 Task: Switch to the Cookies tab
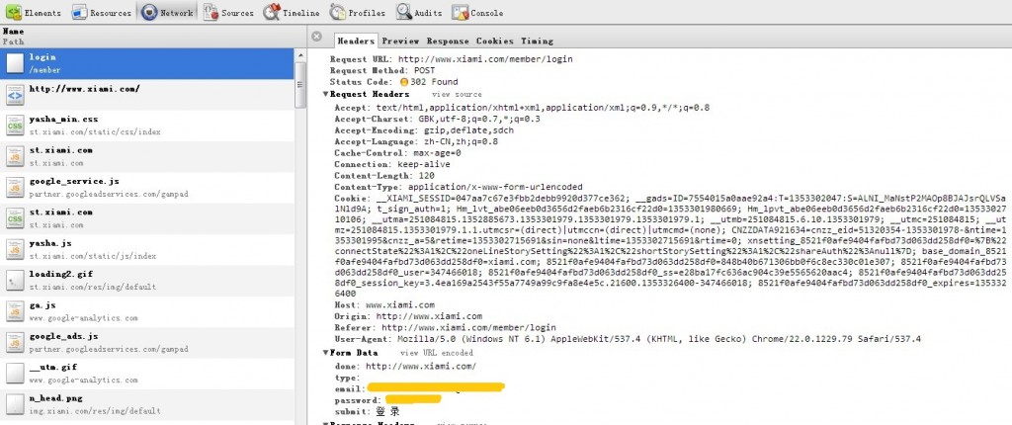(495, 41)
